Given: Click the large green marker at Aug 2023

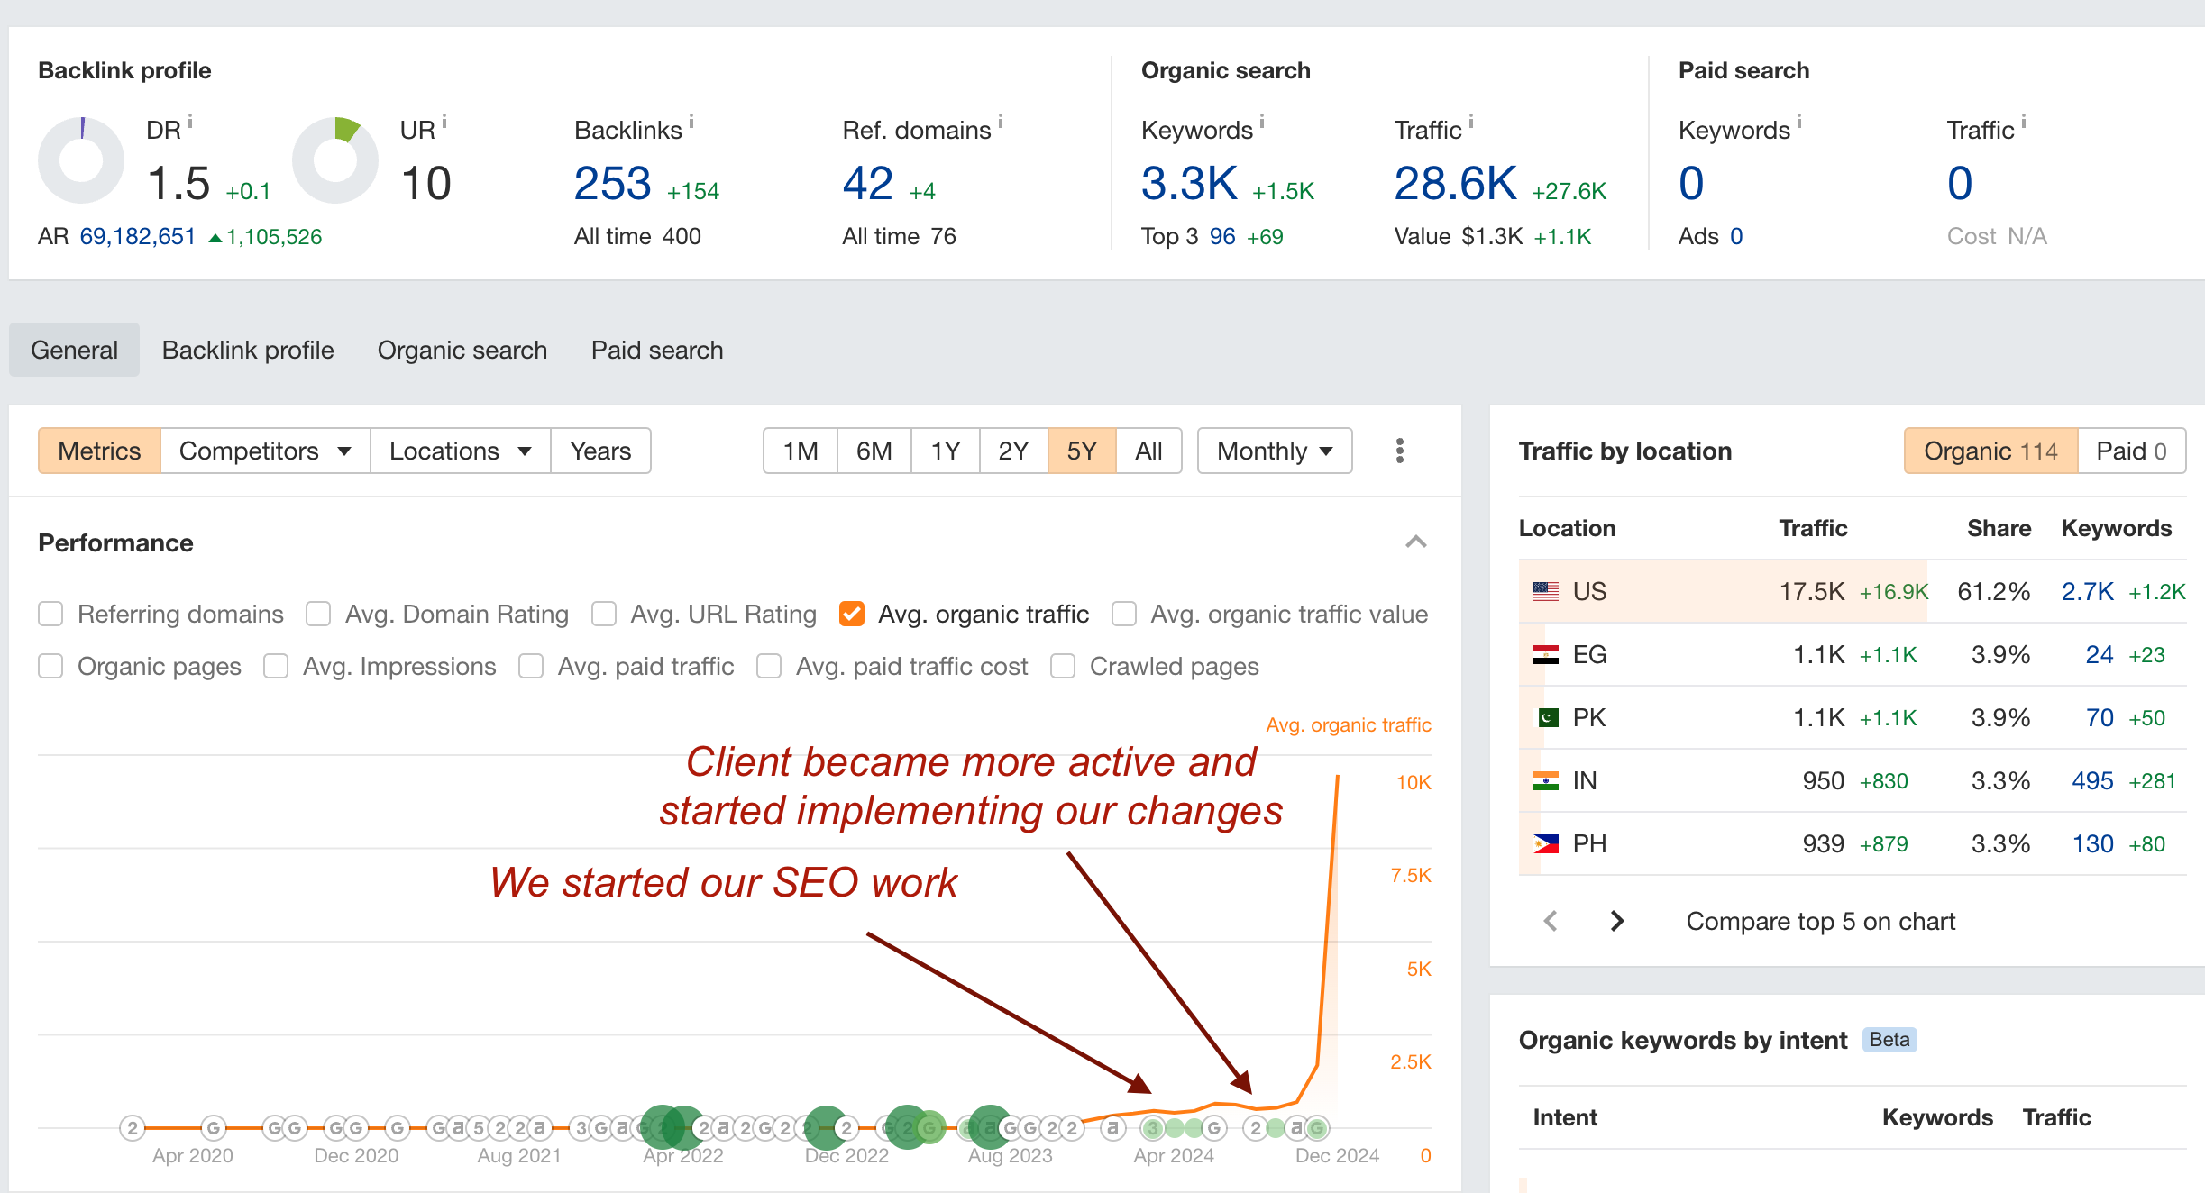Looking at the screenshot, I should [x=990, y=1127].
